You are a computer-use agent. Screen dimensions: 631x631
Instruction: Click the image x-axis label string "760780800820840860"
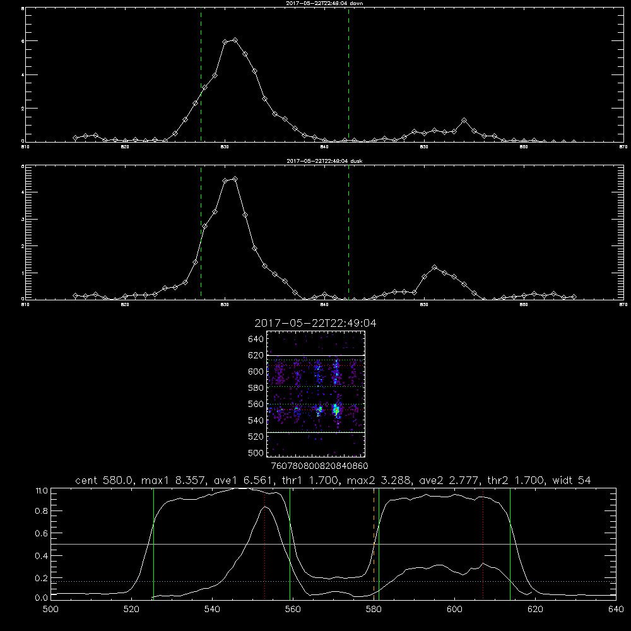click(x=319, y=466)
